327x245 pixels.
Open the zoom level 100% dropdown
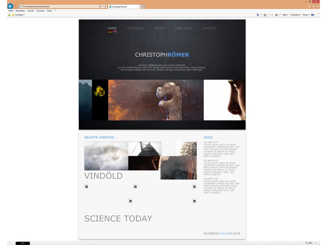(x=310, y=243)
